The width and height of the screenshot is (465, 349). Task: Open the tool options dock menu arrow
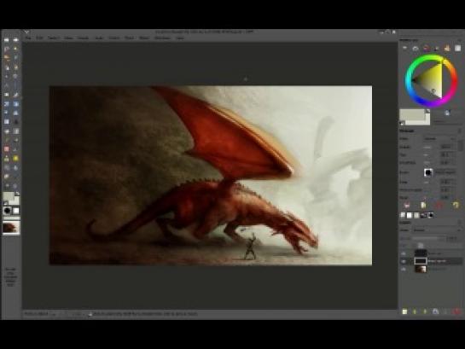pos(460,131)
